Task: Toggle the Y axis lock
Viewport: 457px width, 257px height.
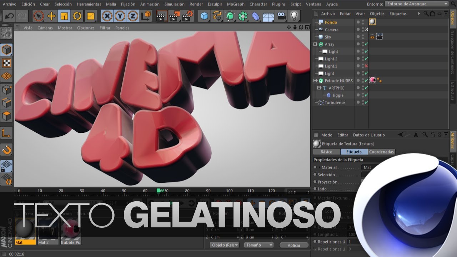Action: [120, 16]
